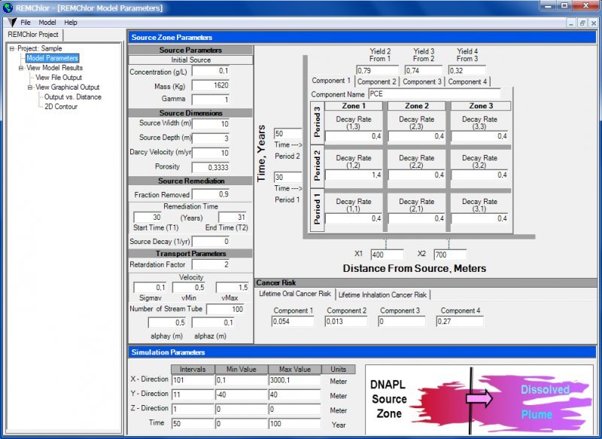Screen dimensions: 602x439
Task: Click the Z - Direction Intervals field
Action: (193, 410)
